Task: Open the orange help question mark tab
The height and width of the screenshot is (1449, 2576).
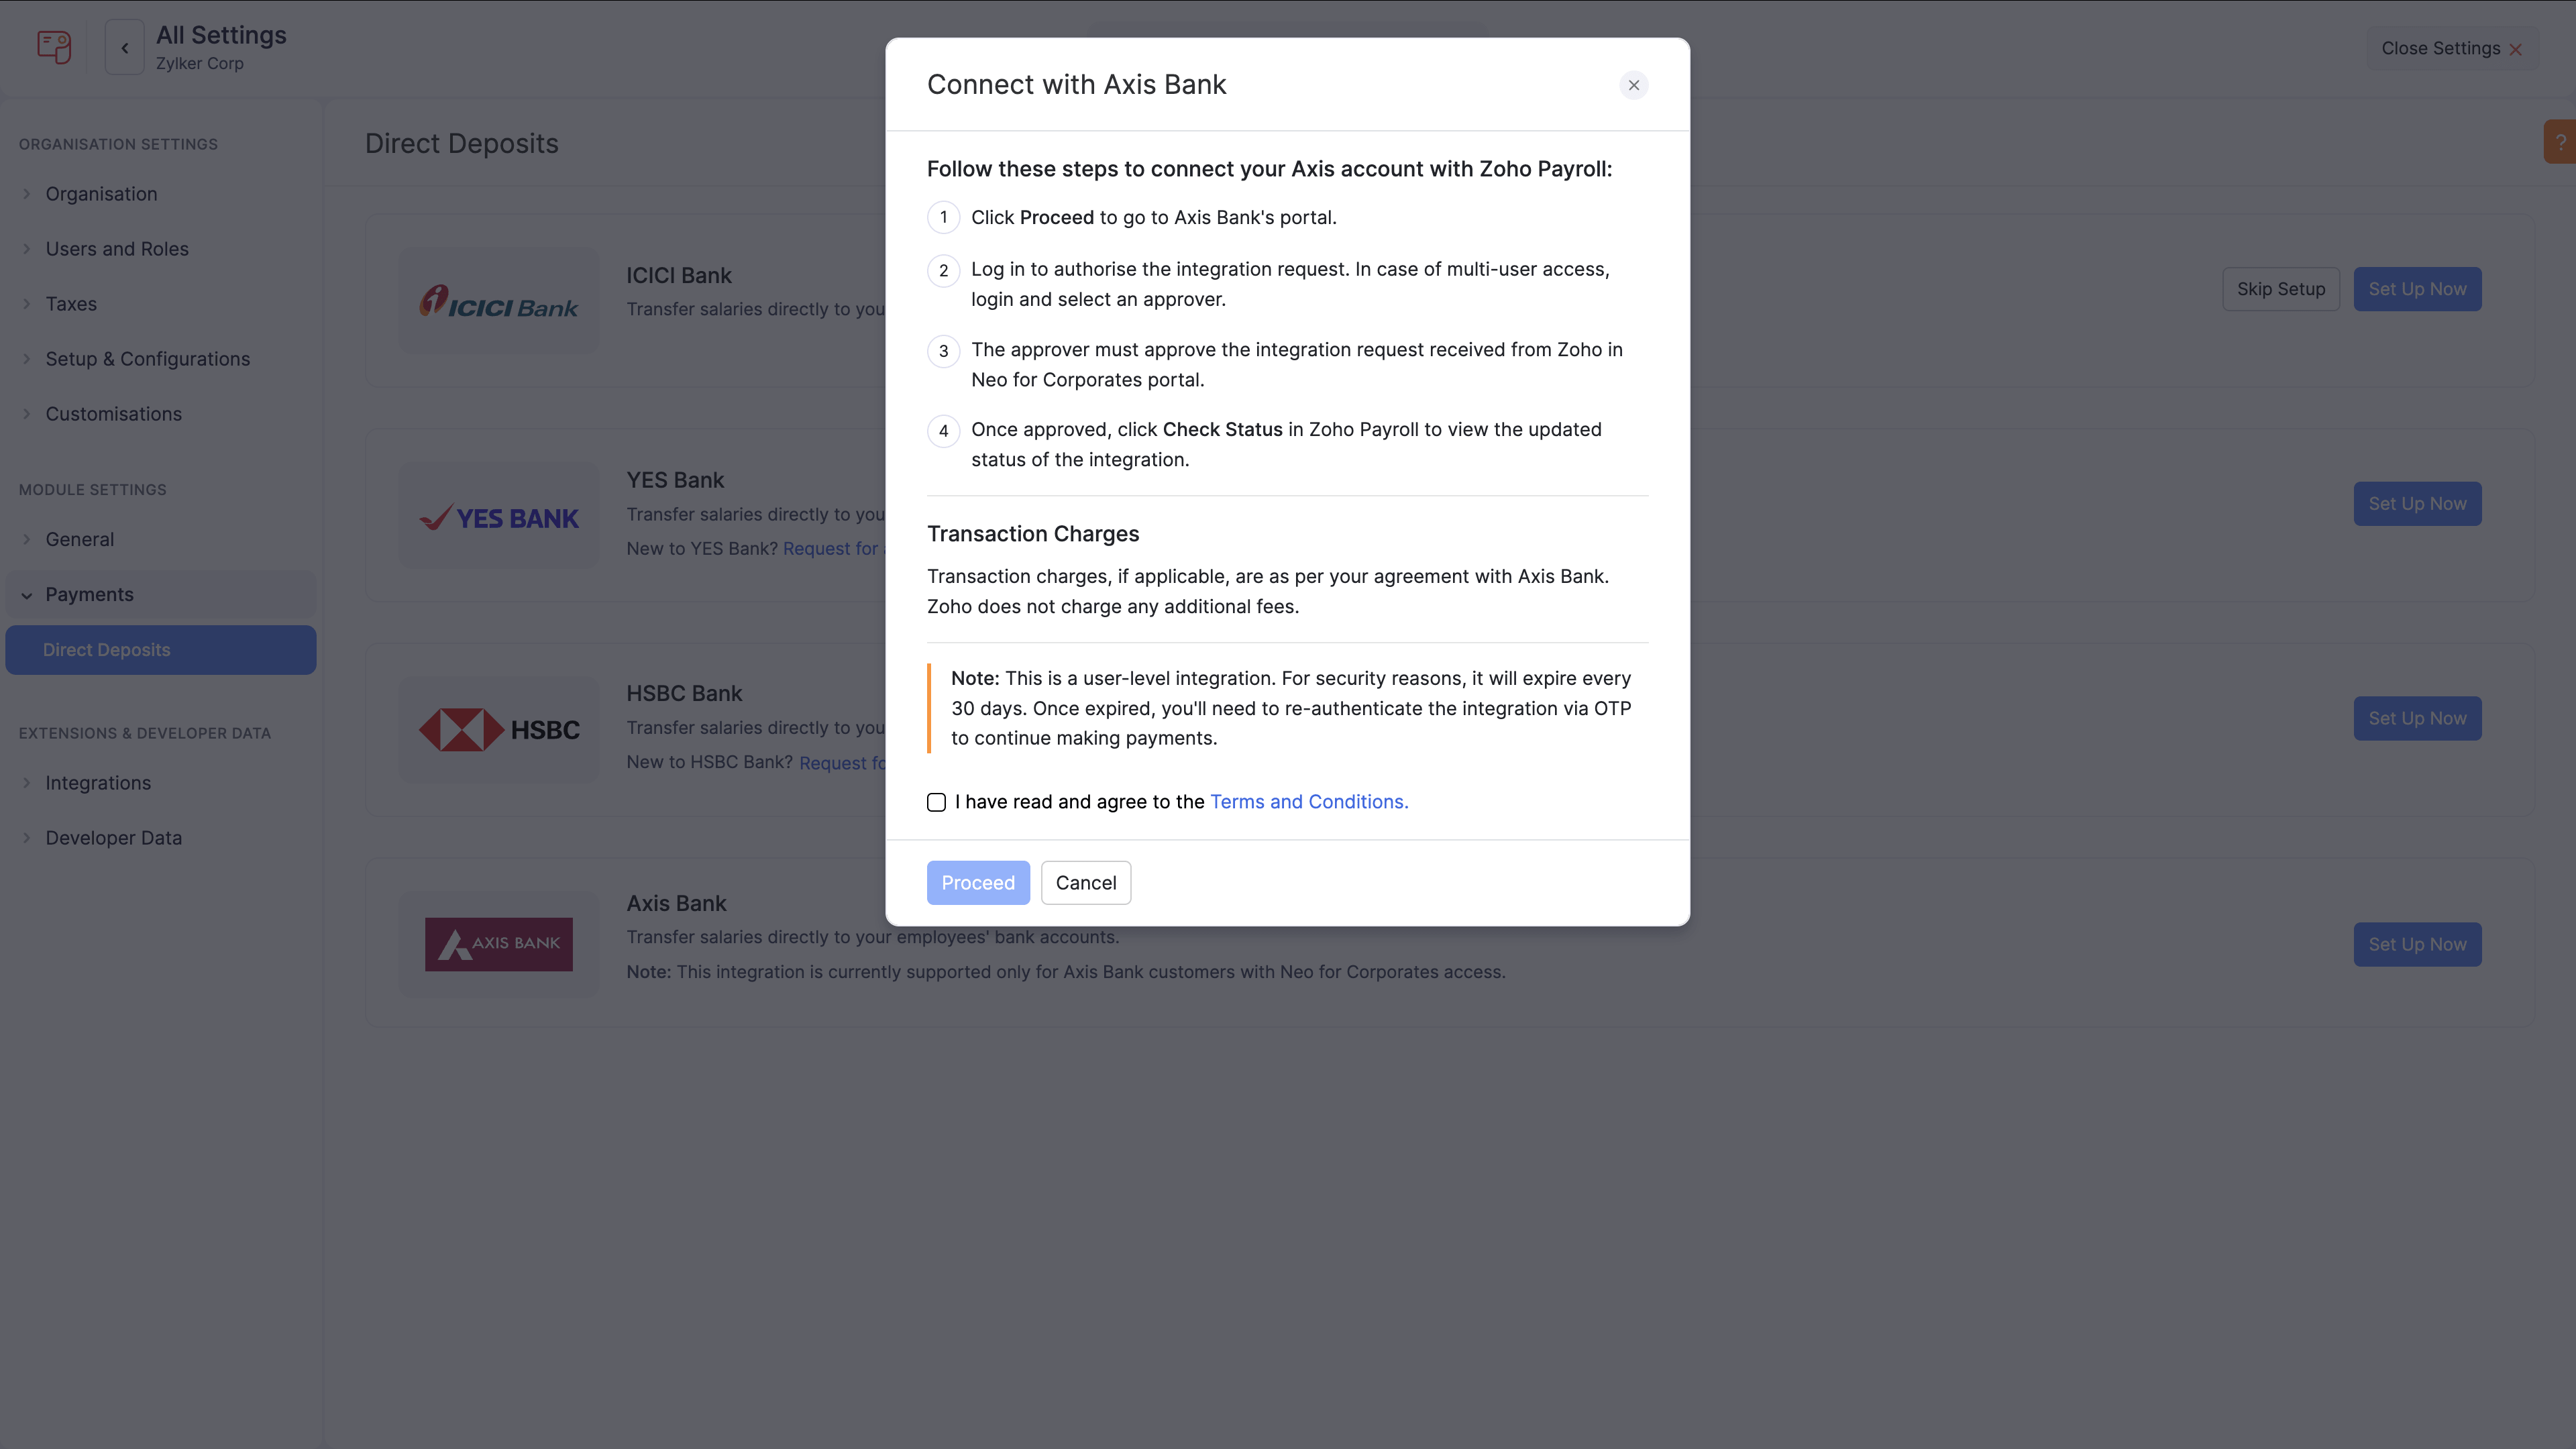Action: (2560, 142)
